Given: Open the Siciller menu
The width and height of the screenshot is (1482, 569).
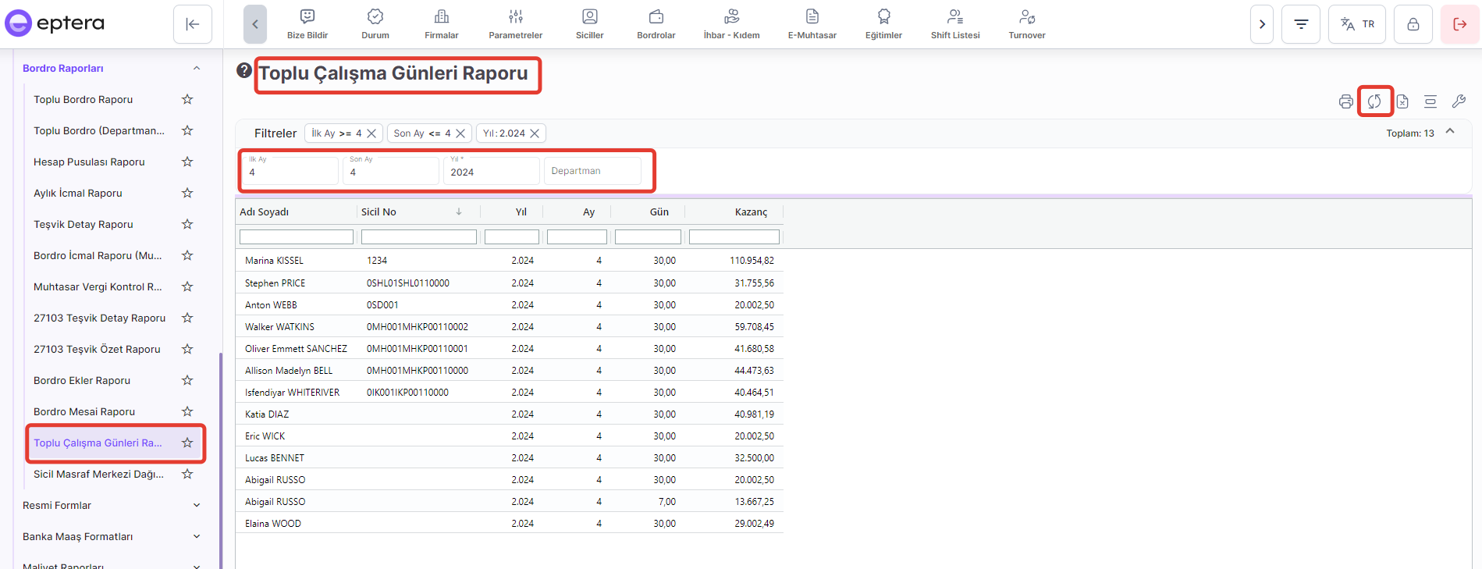Looking at the screenshot, I should [589, 24].
